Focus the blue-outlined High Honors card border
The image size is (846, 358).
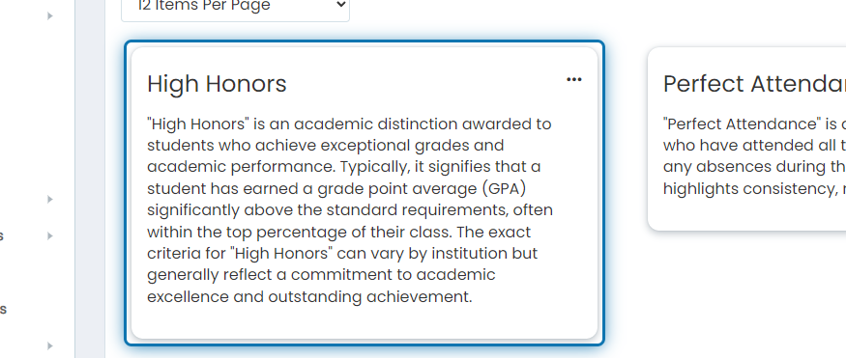(365, 41)
